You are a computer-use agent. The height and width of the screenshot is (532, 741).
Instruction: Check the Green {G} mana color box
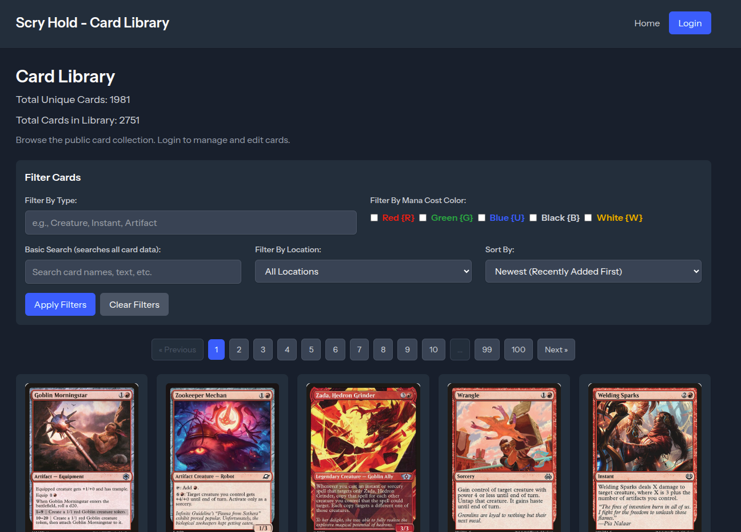pyautogui.click(x=423, y=218)
